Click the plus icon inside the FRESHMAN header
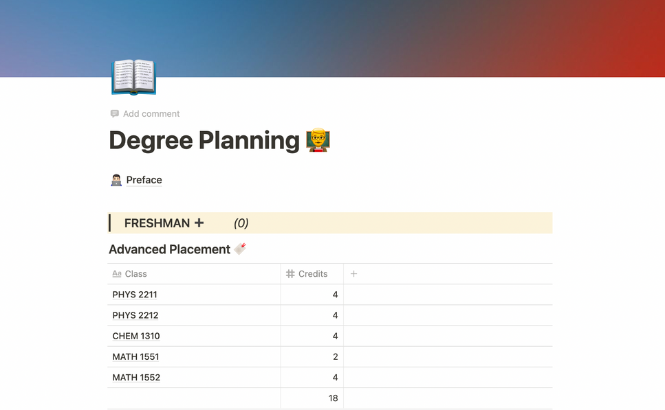The width and height of the screenshot is (665, 410). pos(200,223)
